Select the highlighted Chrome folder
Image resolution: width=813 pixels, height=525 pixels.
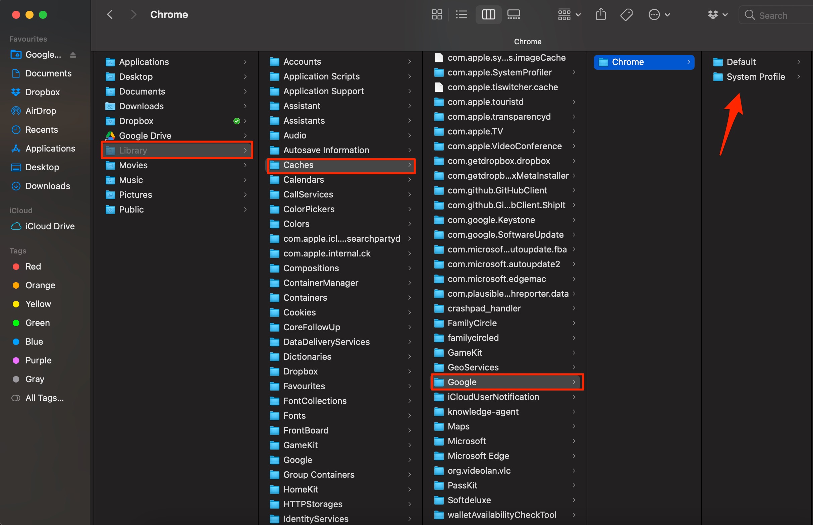[644, 62]
